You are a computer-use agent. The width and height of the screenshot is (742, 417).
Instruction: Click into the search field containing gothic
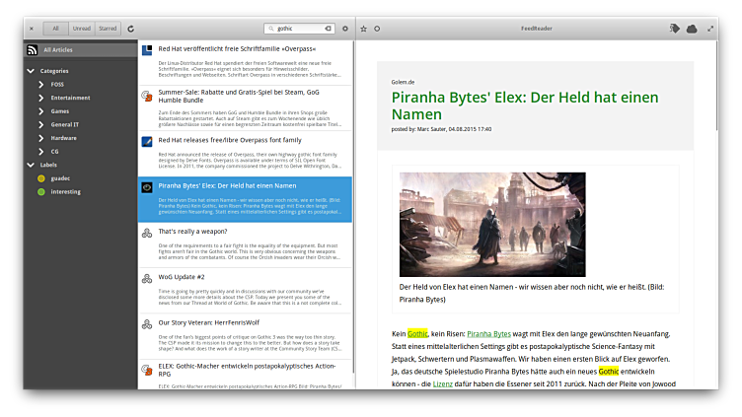tap(299, 29)
